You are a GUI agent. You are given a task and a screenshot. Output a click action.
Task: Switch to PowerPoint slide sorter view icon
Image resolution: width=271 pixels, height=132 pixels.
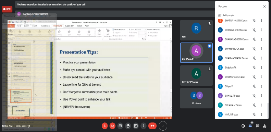click(137, 118)
